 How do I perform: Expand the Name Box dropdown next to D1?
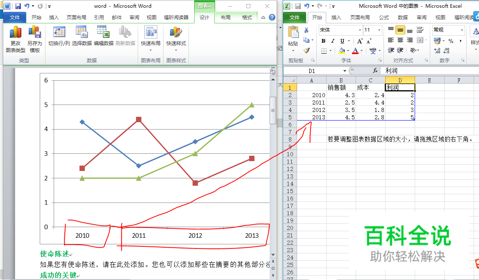point(345,71)
